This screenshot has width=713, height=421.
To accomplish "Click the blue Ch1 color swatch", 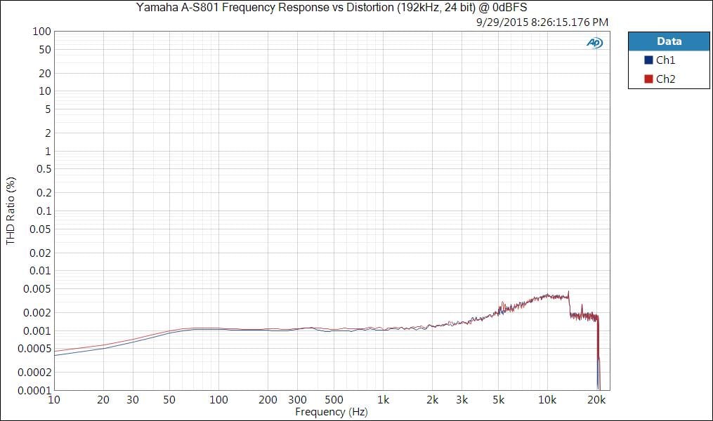I will (648, 60).
